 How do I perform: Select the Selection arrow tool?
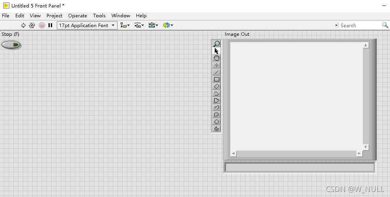pos(216,51)
